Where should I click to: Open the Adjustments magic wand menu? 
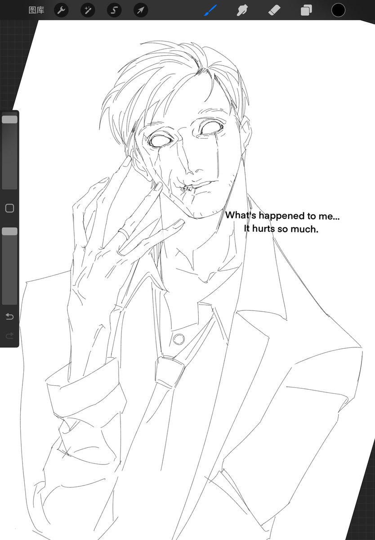[88, 10]
